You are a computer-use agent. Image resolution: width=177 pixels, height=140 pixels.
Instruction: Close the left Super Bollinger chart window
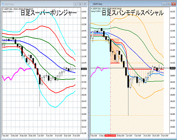pyautogui.click(x=85, y=4)
